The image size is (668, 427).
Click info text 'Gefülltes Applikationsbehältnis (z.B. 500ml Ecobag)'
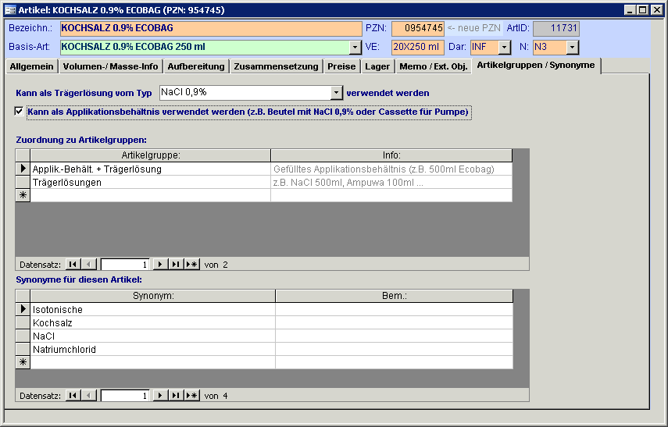pyautogui.click(x=384, y=169)
